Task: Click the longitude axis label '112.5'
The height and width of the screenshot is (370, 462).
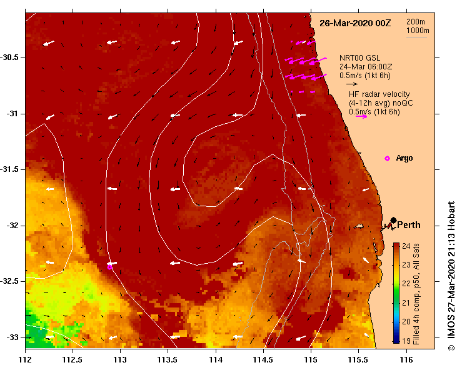Action: [x=73, y=360]
